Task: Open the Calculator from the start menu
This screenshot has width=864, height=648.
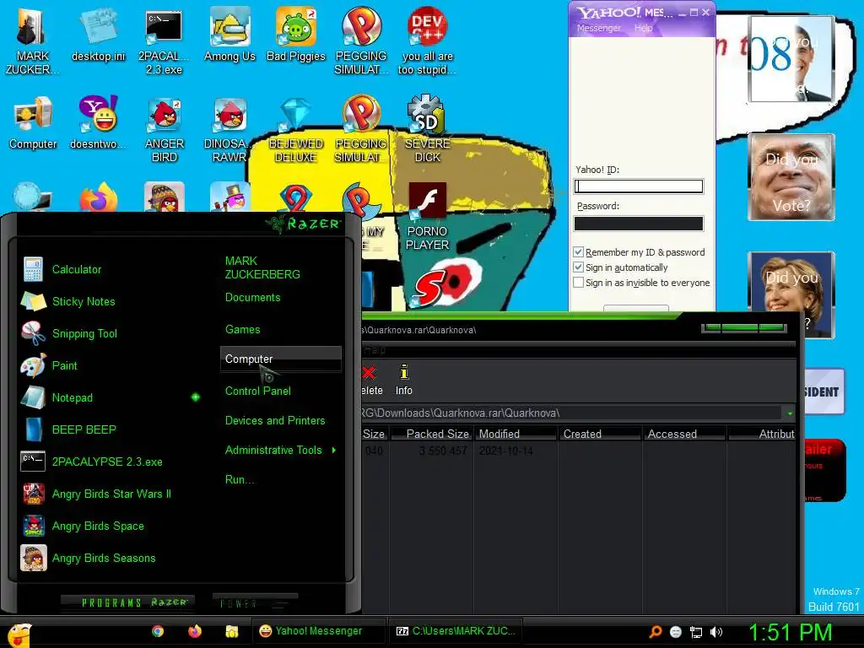Action: (77, 269)
